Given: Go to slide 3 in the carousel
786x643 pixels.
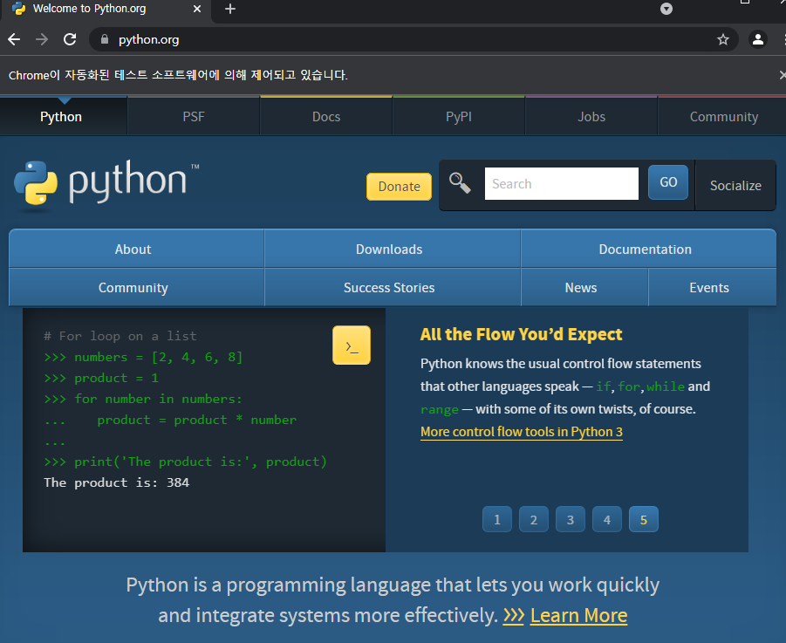Looking at the screenshot, I should (x=570, y=519).
